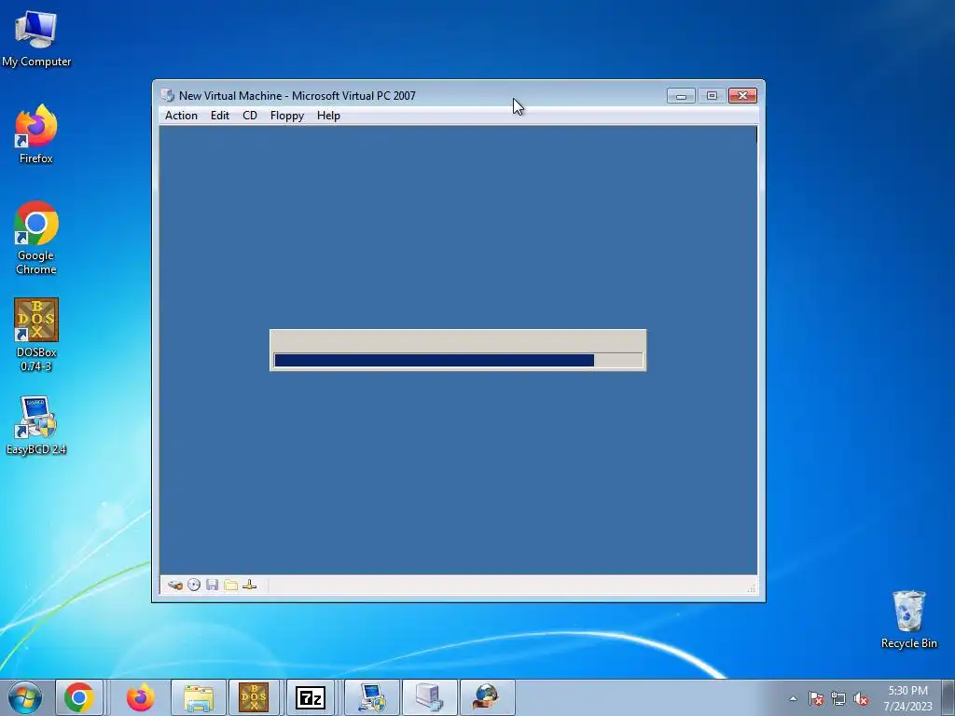The height and width of the screenshot is (716, 955).
Task: Select the Recycle Bin icon
Action: click(908, 619)
